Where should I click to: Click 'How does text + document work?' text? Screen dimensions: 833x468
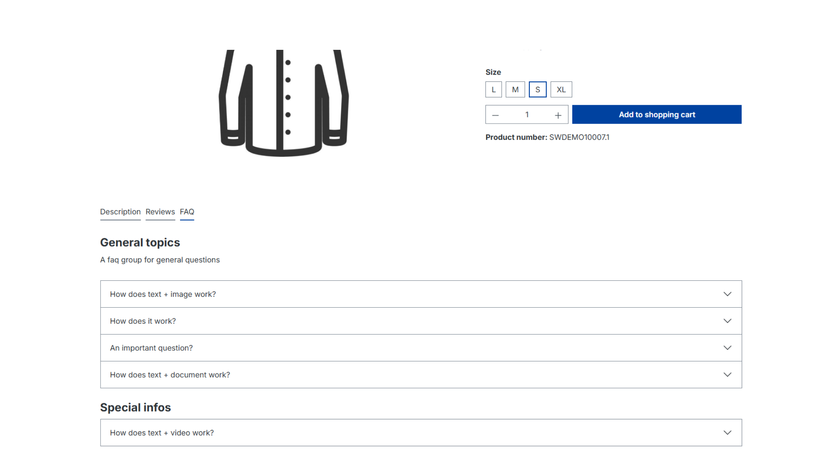pyautogui.click(x=170, y=375)
